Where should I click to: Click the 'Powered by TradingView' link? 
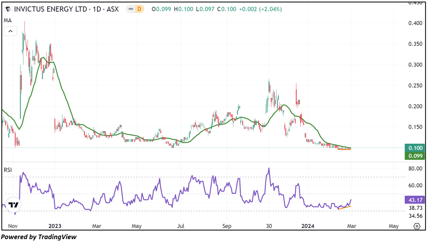[x=39, y=237]
